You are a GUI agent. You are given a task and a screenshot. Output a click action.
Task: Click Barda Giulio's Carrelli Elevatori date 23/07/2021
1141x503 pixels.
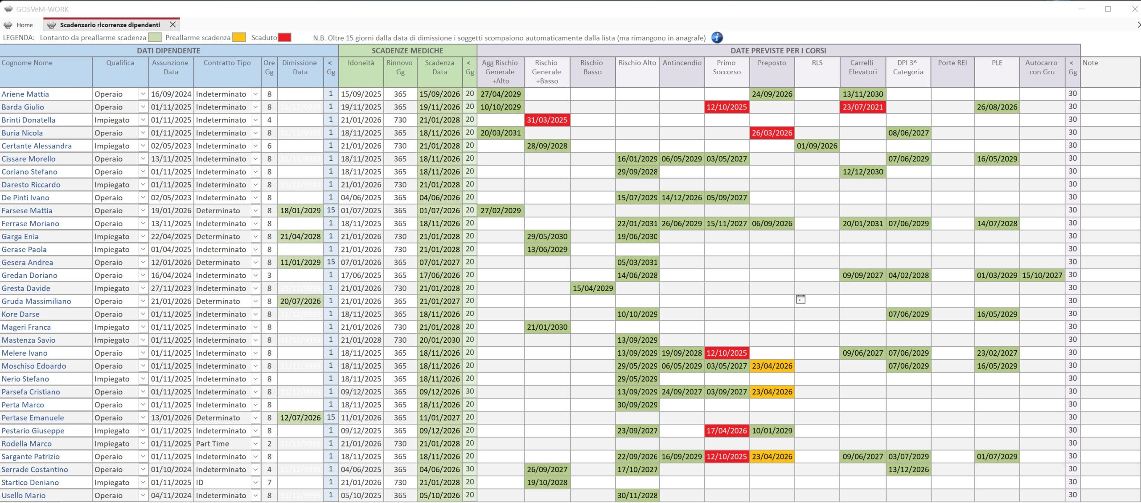click(862, 107)
